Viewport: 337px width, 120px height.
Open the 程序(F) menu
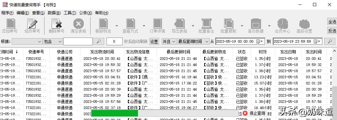click(7, 13)
